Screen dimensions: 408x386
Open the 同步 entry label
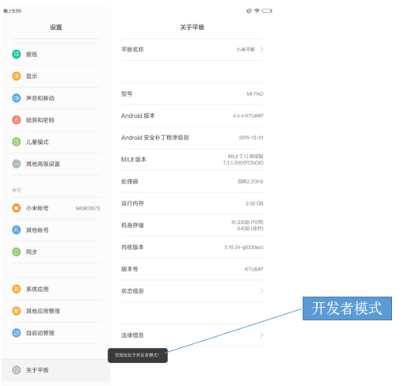coord(32,252)
